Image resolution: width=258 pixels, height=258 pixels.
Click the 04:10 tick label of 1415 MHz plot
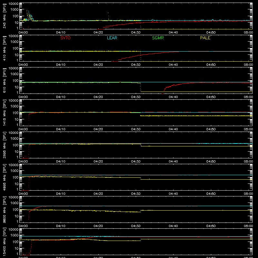coord(61,129)
